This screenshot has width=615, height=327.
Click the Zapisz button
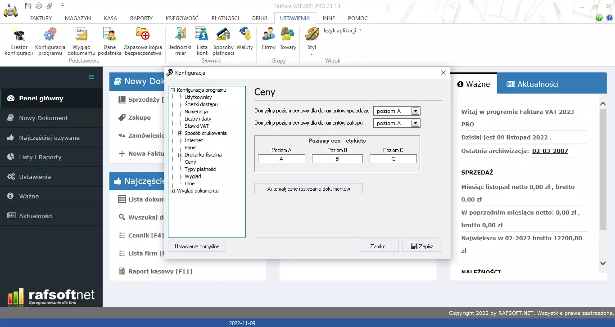[422, 246]
